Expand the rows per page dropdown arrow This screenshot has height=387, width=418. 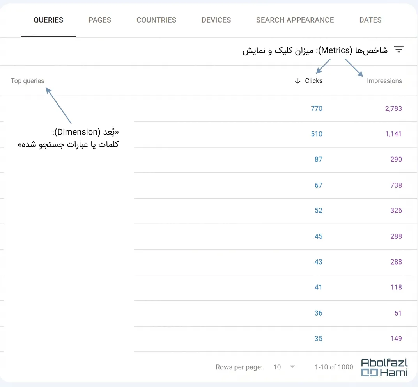tap(292, 367)
